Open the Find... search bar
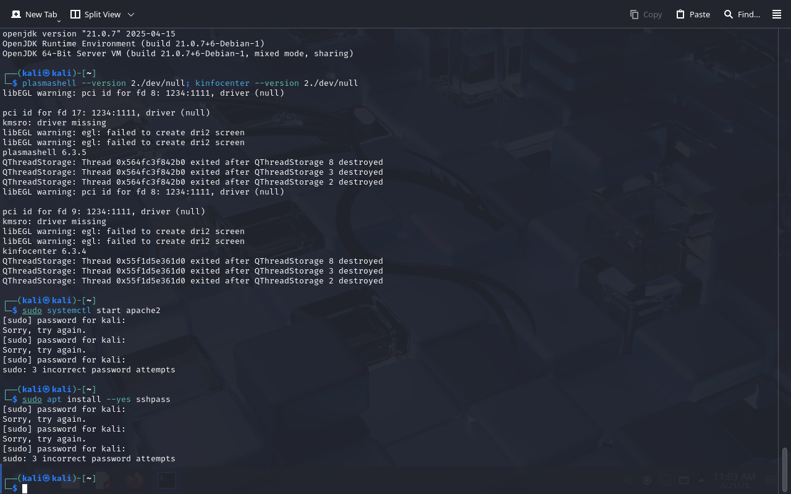Screen dimensions: 791x494 [742, 14]
